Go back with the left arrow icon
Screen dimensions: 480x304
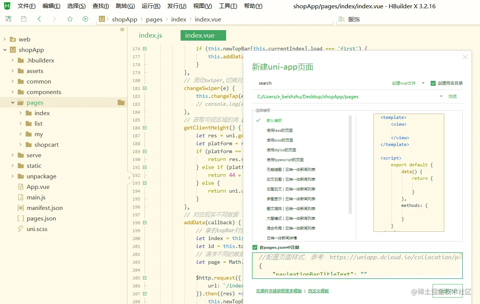point(39,19)
